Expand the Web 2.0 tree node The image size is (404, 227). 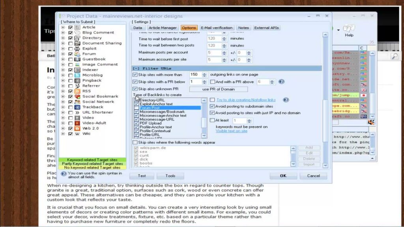pos(63,128)
